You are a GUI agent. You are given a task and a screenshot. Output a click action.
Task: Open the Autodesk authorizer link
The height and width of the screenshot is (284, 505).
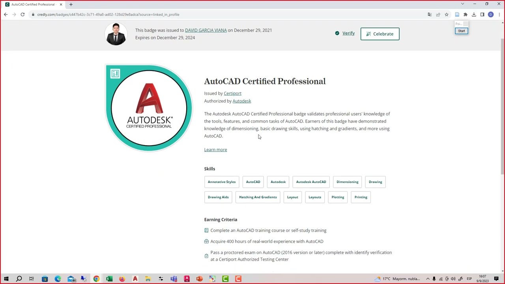[242, 101]
